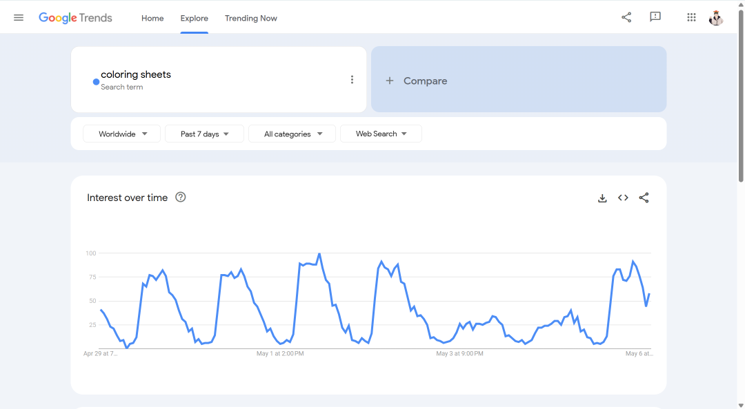Share this page using header share icon
Image resolution: width=745 pixels, height=409 pixels.
tap(626, 17)
